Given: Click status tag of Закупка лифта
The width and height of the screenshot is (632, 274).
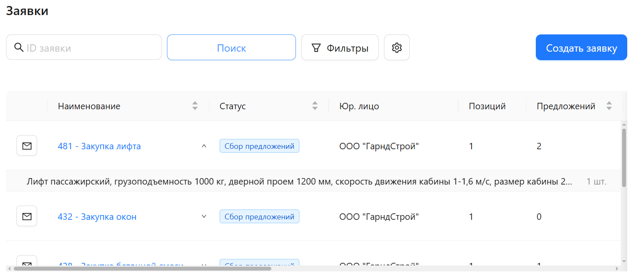Looking at the screenshot, I should click(x=259, y=146).
